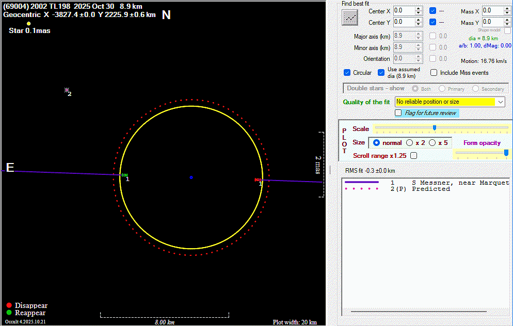Select plot size x 5
This screenshot has width=513, height=326.
point(432,143)
